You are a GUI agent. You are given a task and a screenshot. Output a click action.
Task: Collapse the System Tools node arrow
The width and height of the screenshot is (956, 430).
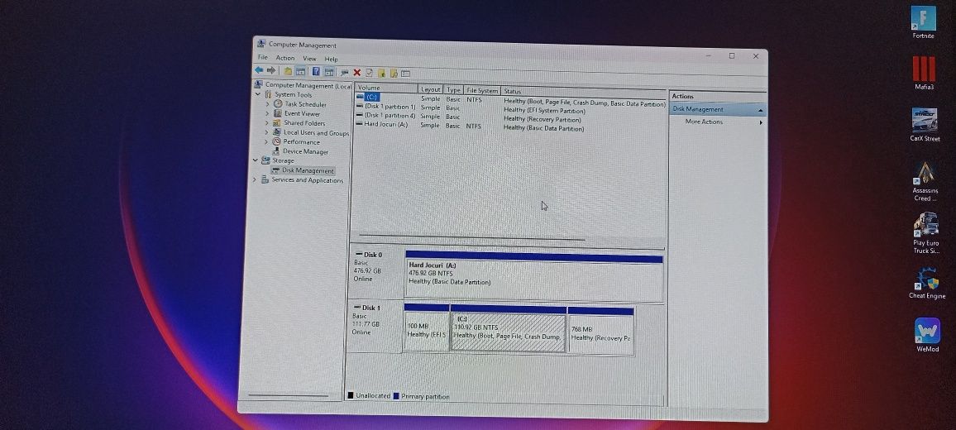tap(258, 94)
